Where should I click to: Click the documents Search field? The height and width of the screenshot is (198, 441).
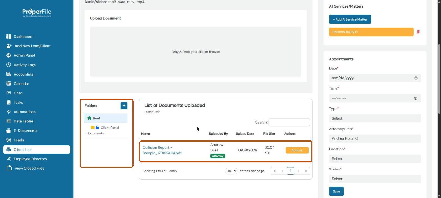(x=289, y=122)
